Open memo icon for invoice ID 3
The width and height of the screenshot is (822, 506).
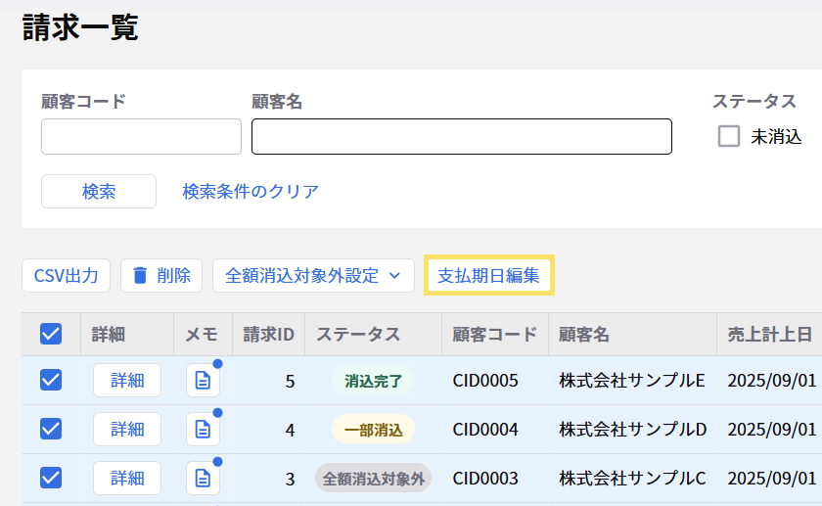(203, 478)
